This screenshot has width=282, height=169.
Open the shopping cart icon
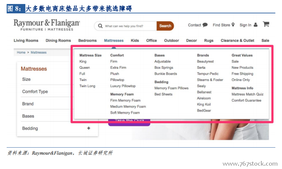click(x=266, y=24)
